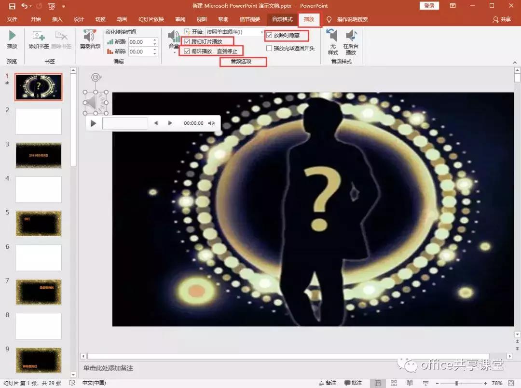This screenshot has height=388, width=521.
Task: Click the lightbulb 操作说明搜索 search box
Action: coord(348,19)
